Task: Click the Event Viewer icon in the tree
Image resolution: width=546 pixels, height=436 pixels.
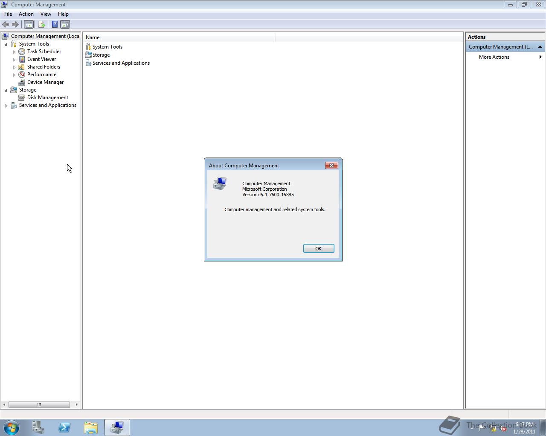Action: 22,59
